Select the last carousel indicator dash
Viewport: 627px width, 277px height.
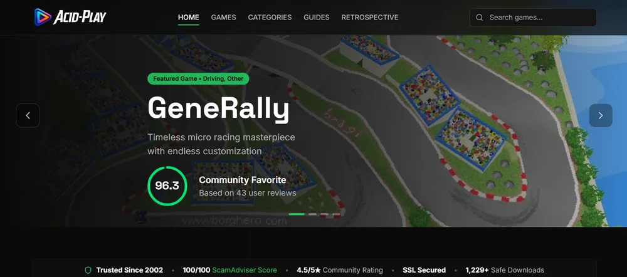pos(336,214)
